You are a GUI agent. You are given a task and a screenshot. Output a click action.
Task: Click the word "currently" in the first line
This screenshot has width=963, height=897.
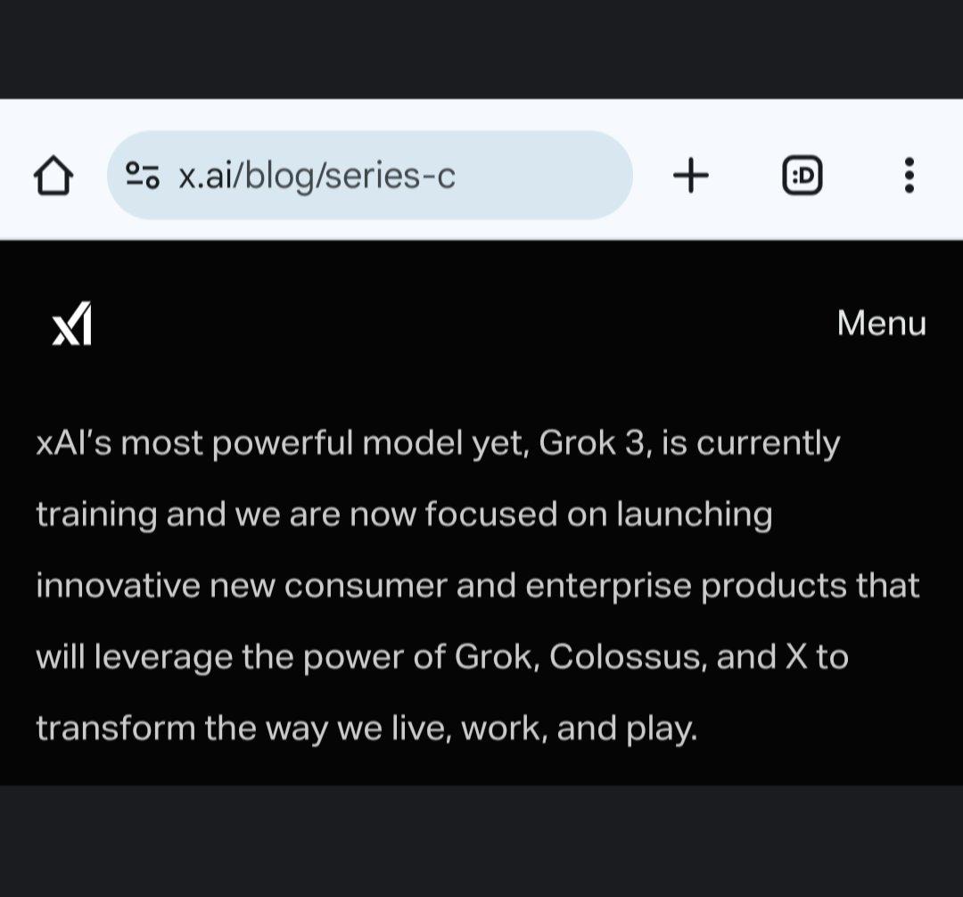tap(768, 445)
